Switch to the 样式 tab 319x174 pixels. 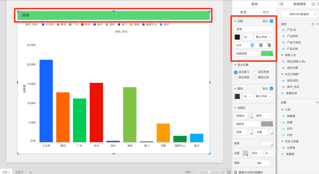(x=266, y=12)
